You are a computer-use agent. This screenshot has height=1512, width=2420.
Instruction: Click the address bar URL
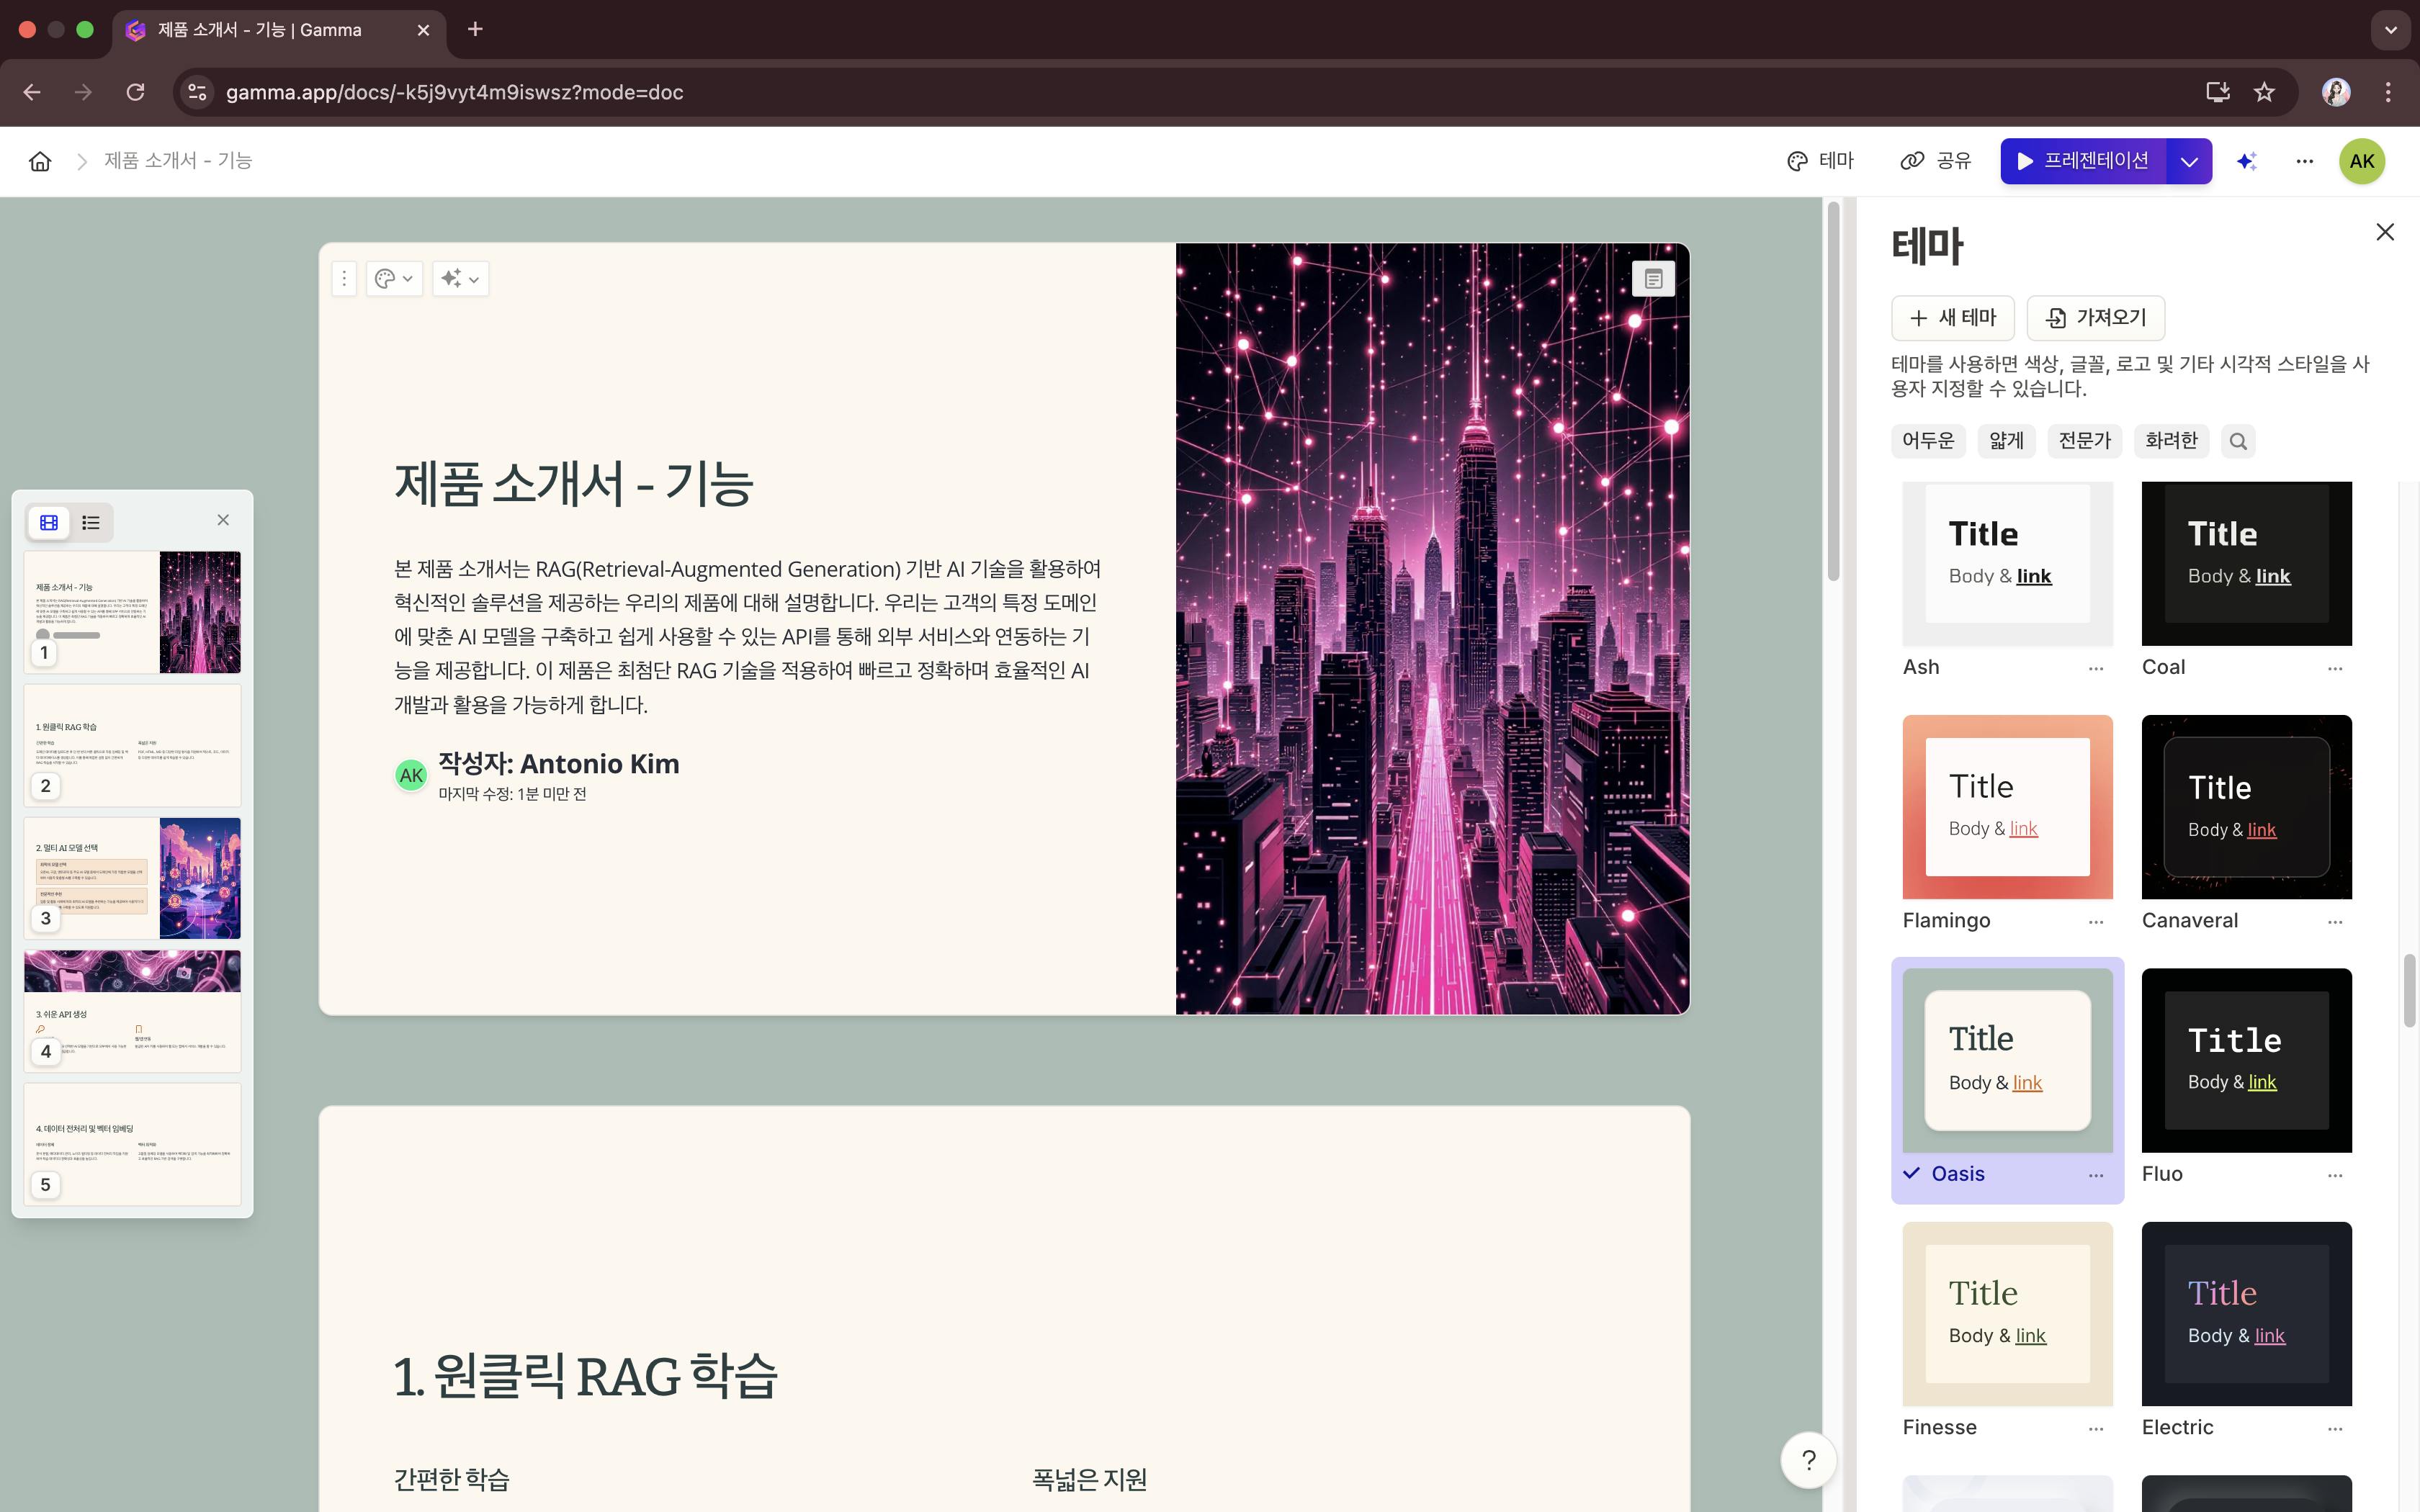pos(454,92)
